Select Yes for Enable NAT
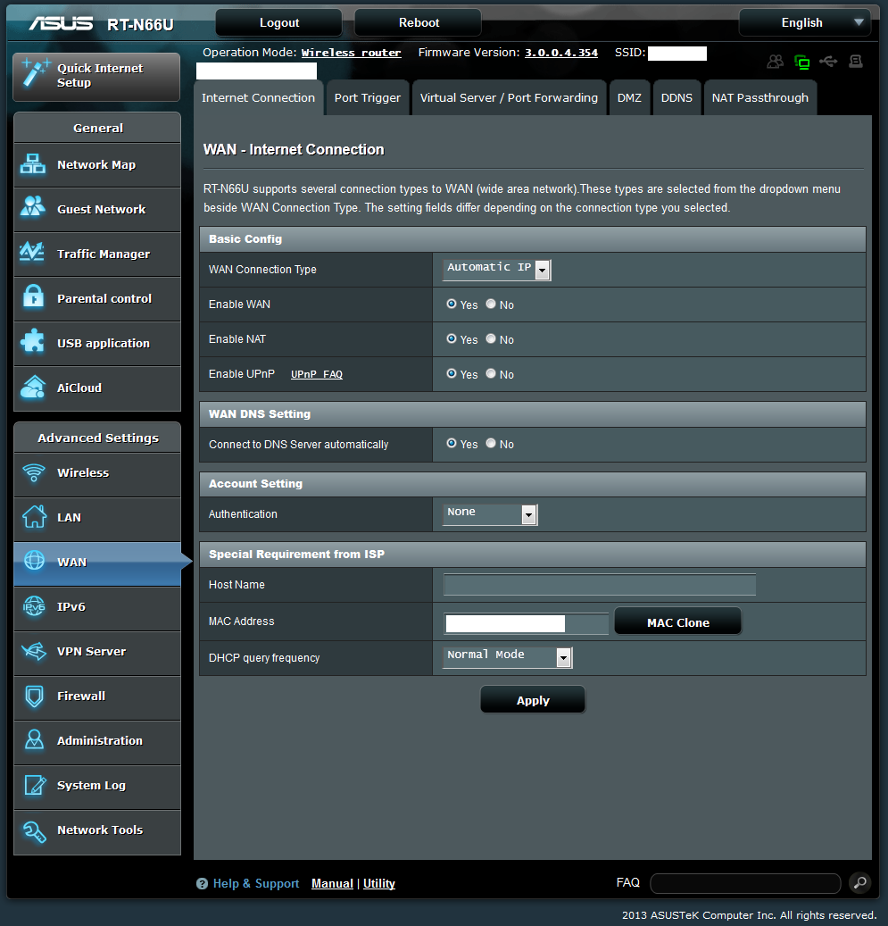The height and width of the screenshot is (926, 888). 452,338
